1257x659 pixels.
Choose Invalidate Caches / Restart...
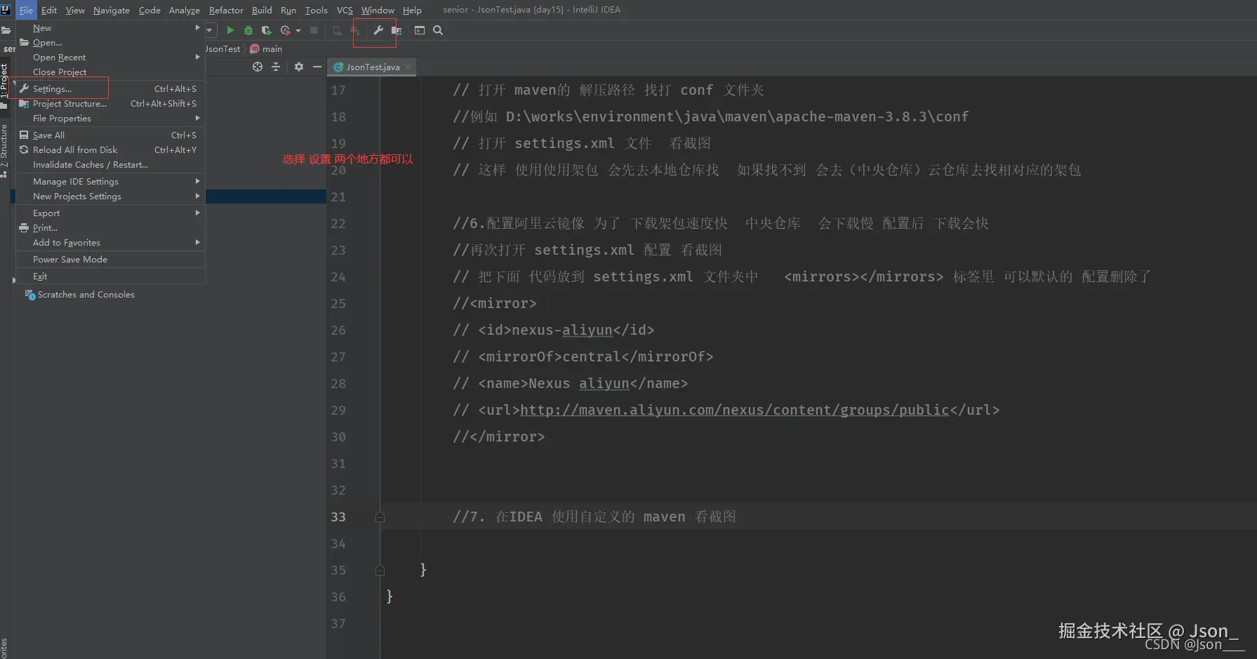[110, 165]
